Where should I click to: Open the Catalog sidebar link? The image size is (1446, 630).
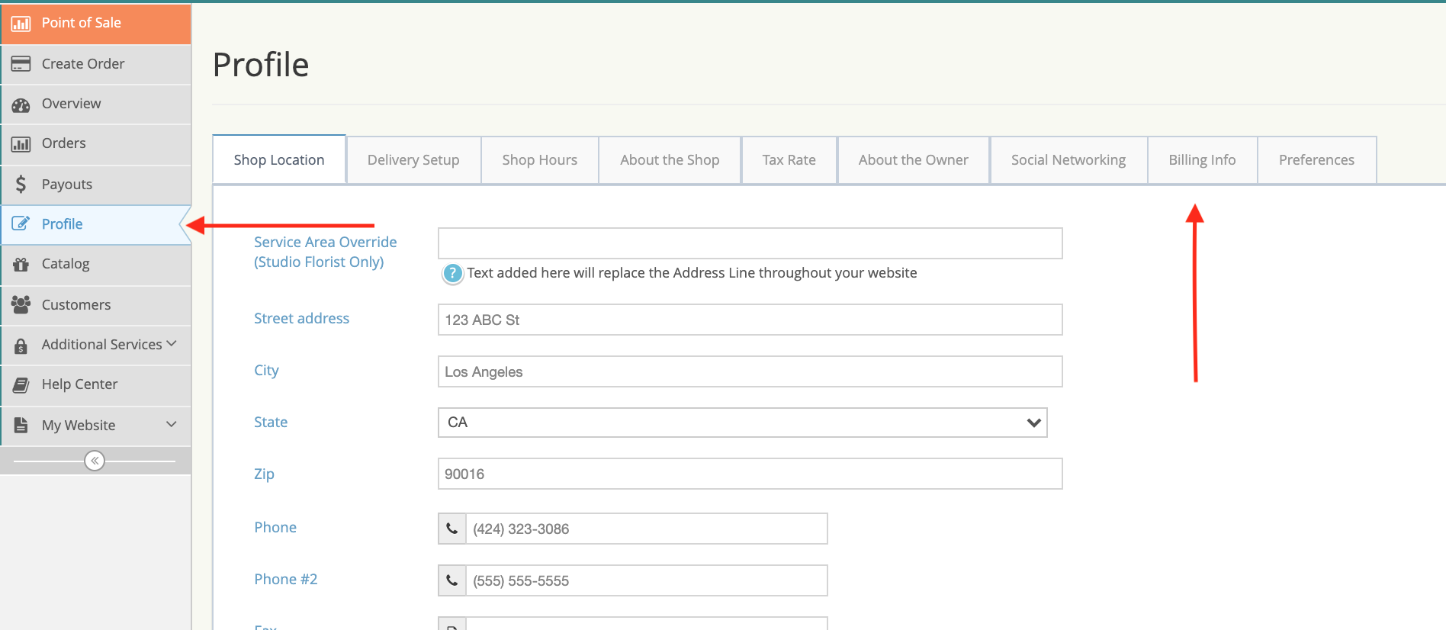(x=96, y=264)
